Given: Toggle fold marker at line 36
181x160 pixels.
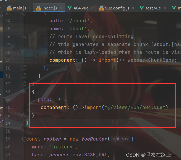Looking at the screenshot, I should click(x=24, y=115).
